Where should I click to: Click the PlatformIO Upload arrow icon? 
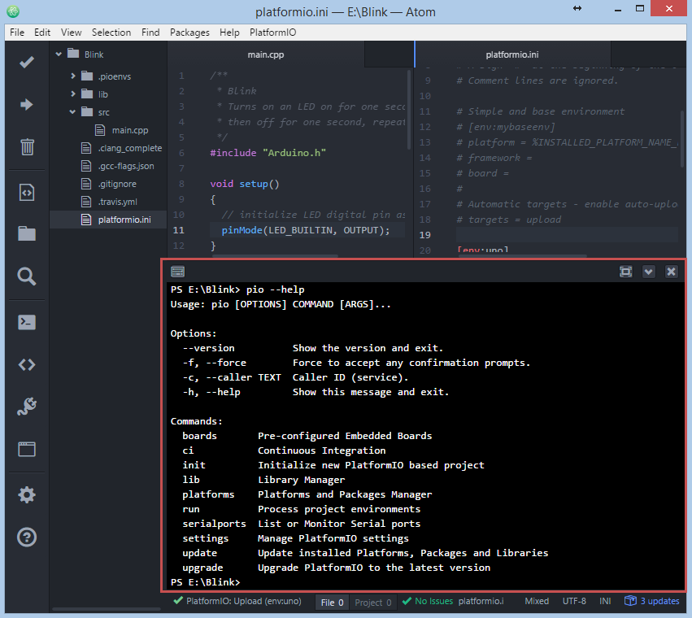27,105
